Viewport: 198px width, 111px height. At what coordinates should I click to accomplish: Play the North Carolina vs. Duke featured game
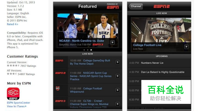112,43
